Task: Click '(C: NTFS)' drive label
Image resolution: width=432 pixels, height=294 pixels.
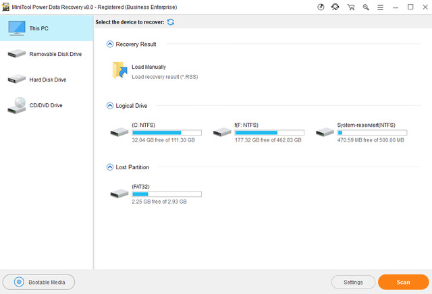Action: click(x=143, y=125)
